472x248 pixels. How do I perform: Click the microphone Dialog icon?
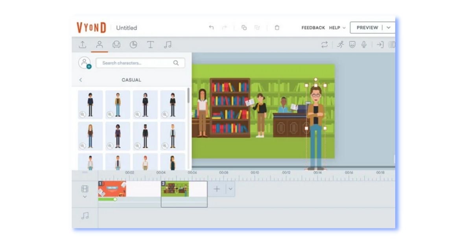pyautogui.click(x=364, y=45)
